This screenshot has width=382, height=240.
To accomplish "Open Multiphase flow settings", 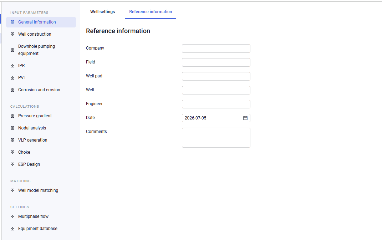I will point(41,216).
